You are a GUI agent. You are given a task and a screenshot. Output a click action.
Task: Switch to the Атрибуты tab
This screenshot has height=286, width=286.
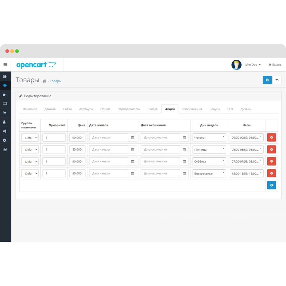point(86,109)
